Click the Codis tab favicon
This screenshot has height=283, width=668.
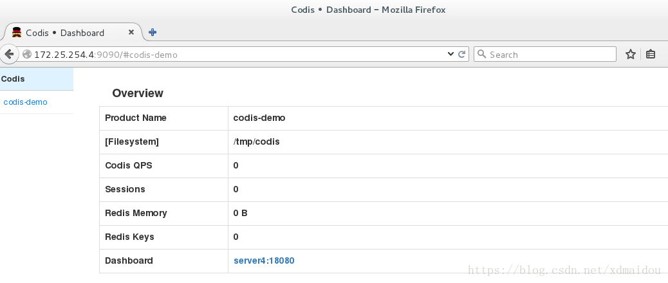coord(17,32)
